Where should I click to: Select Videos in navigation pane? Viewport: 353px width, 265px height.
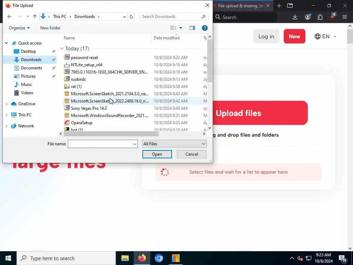[x=27, y=93]
